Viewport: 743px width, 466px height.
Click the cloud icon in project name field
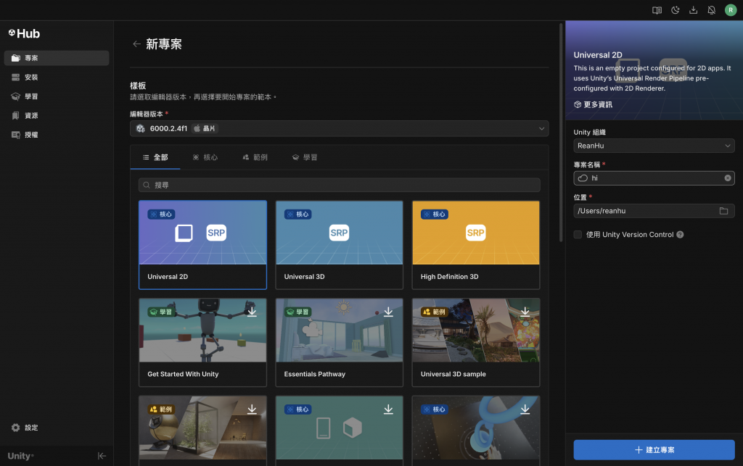pos(583,178)
